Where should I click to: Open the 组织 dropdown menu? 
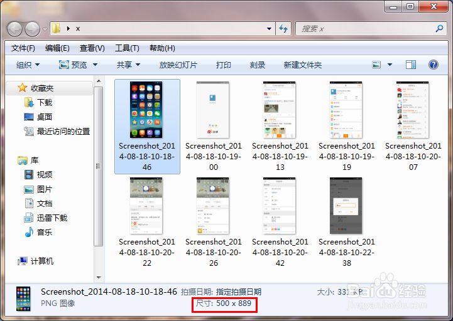[28, 65]
